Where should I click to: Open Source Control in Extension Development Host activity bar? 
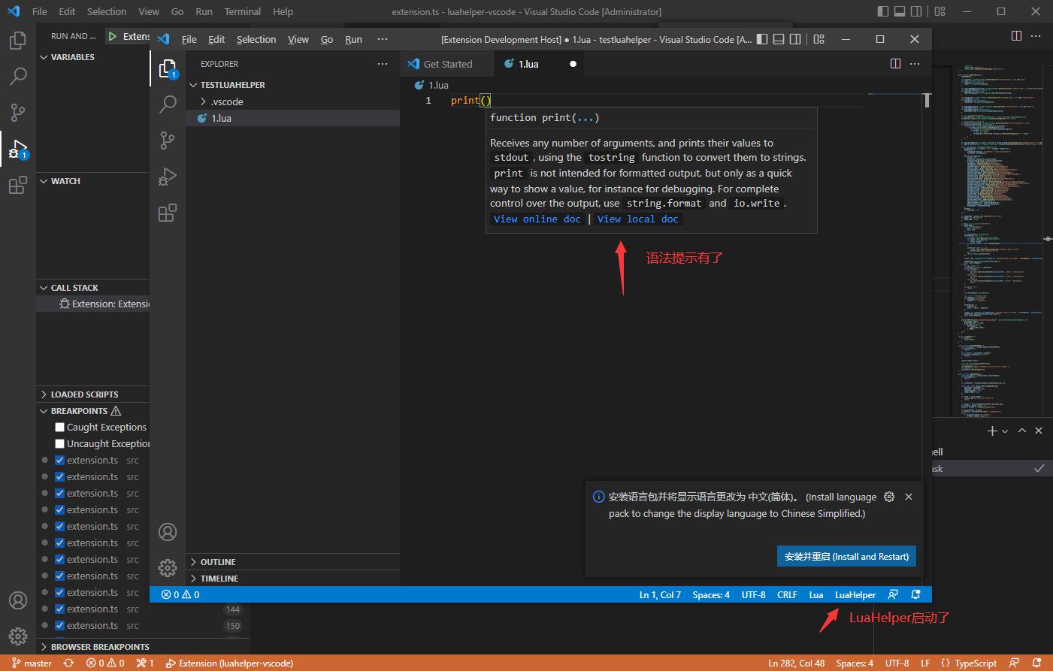168,141
